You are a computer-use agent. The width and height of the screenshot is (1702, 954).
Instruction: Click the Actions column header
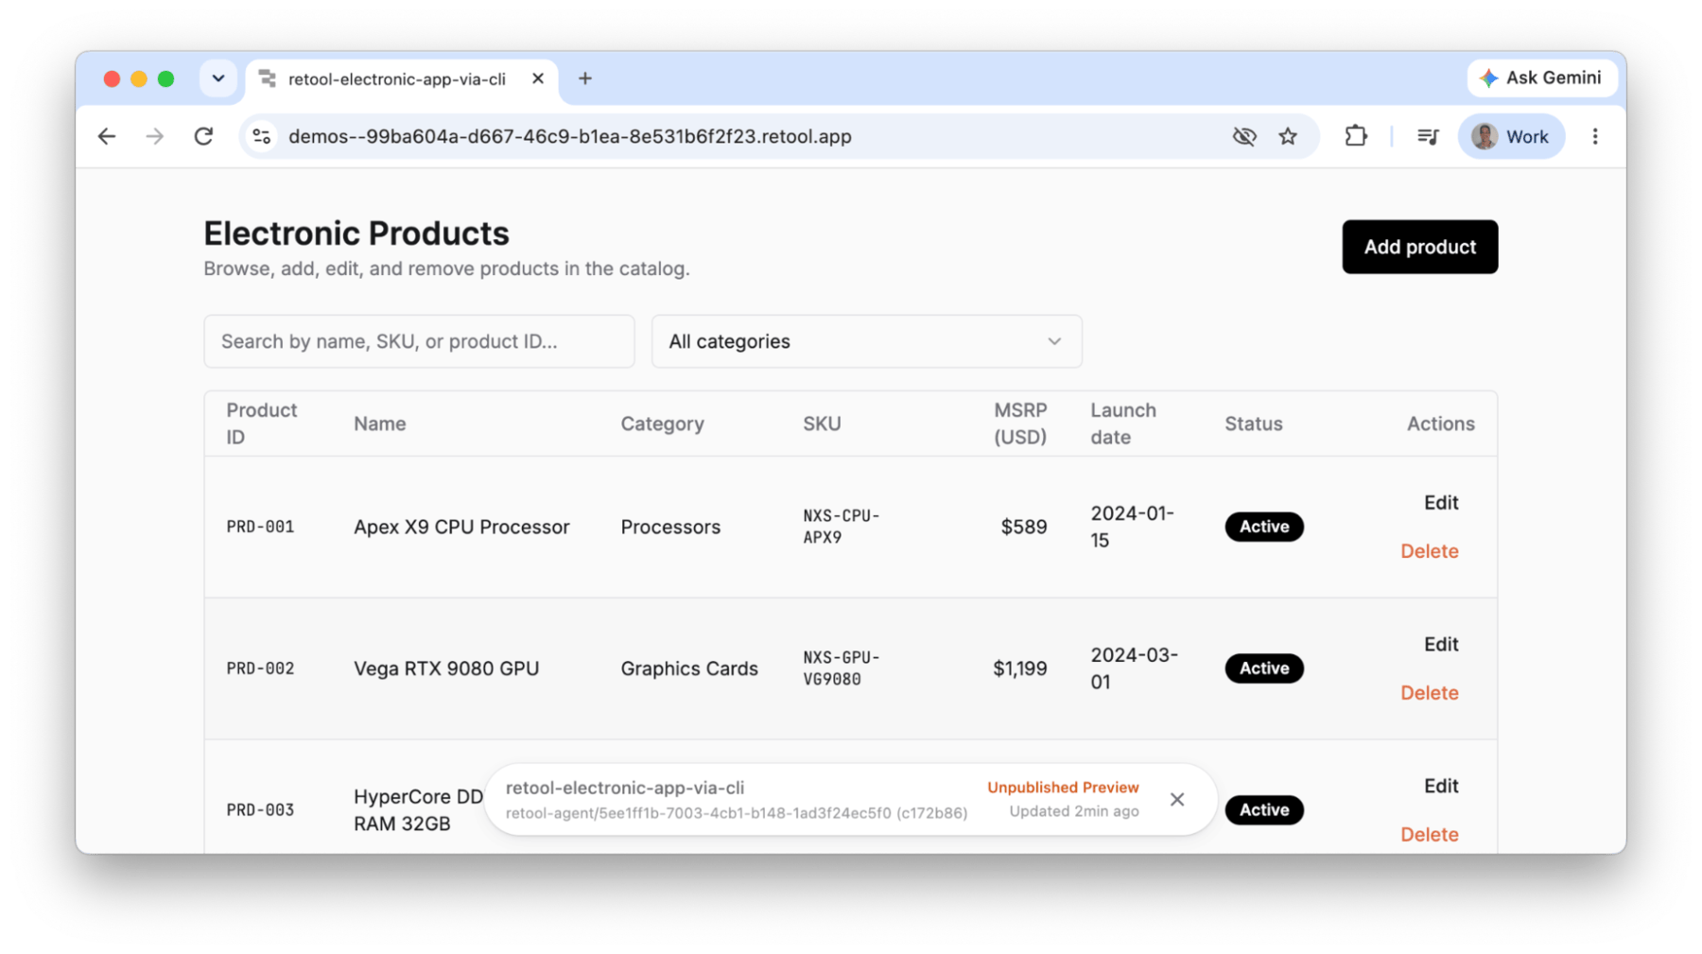[1440, 424]
